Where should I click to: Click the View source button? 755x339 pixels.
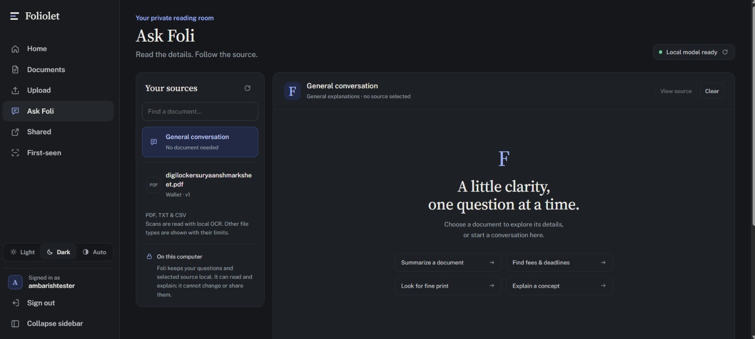(676, 91)
